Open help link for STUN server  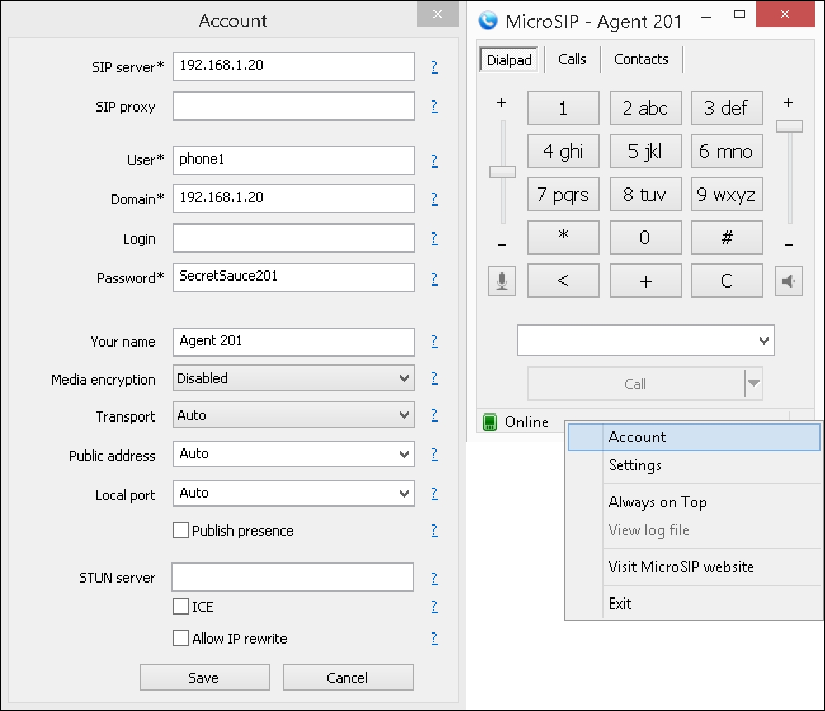[434, 578]
